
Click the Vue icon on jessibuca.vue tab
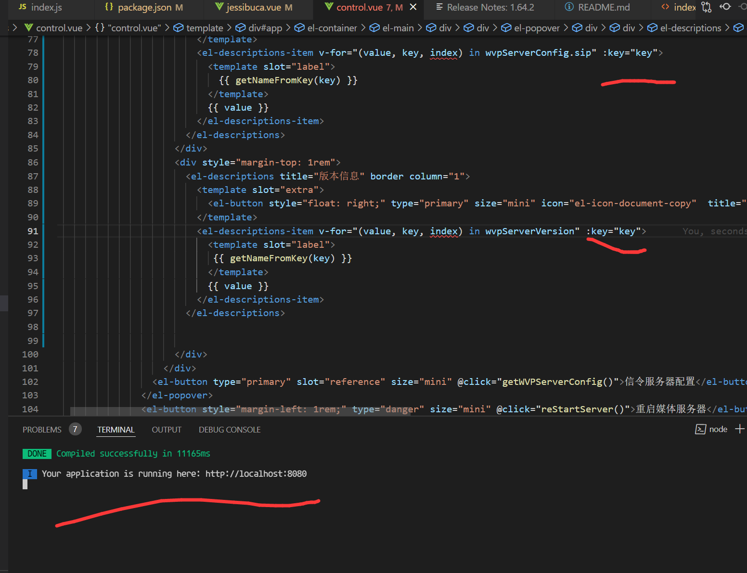tap(219, 7)
